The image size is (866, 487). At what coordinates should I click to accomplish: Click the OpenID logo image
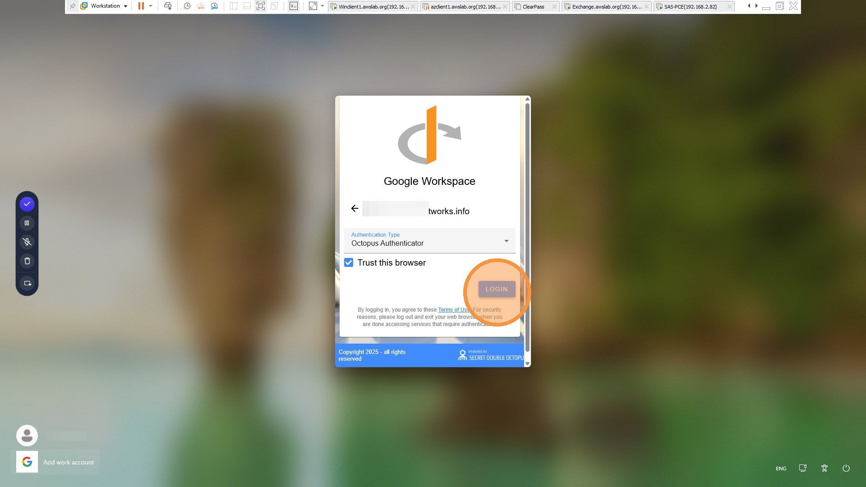(429, 135)
